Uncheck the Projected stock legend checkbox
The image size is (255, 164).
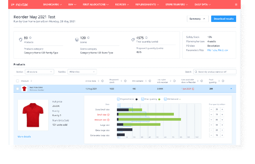(x=118, y=99)
